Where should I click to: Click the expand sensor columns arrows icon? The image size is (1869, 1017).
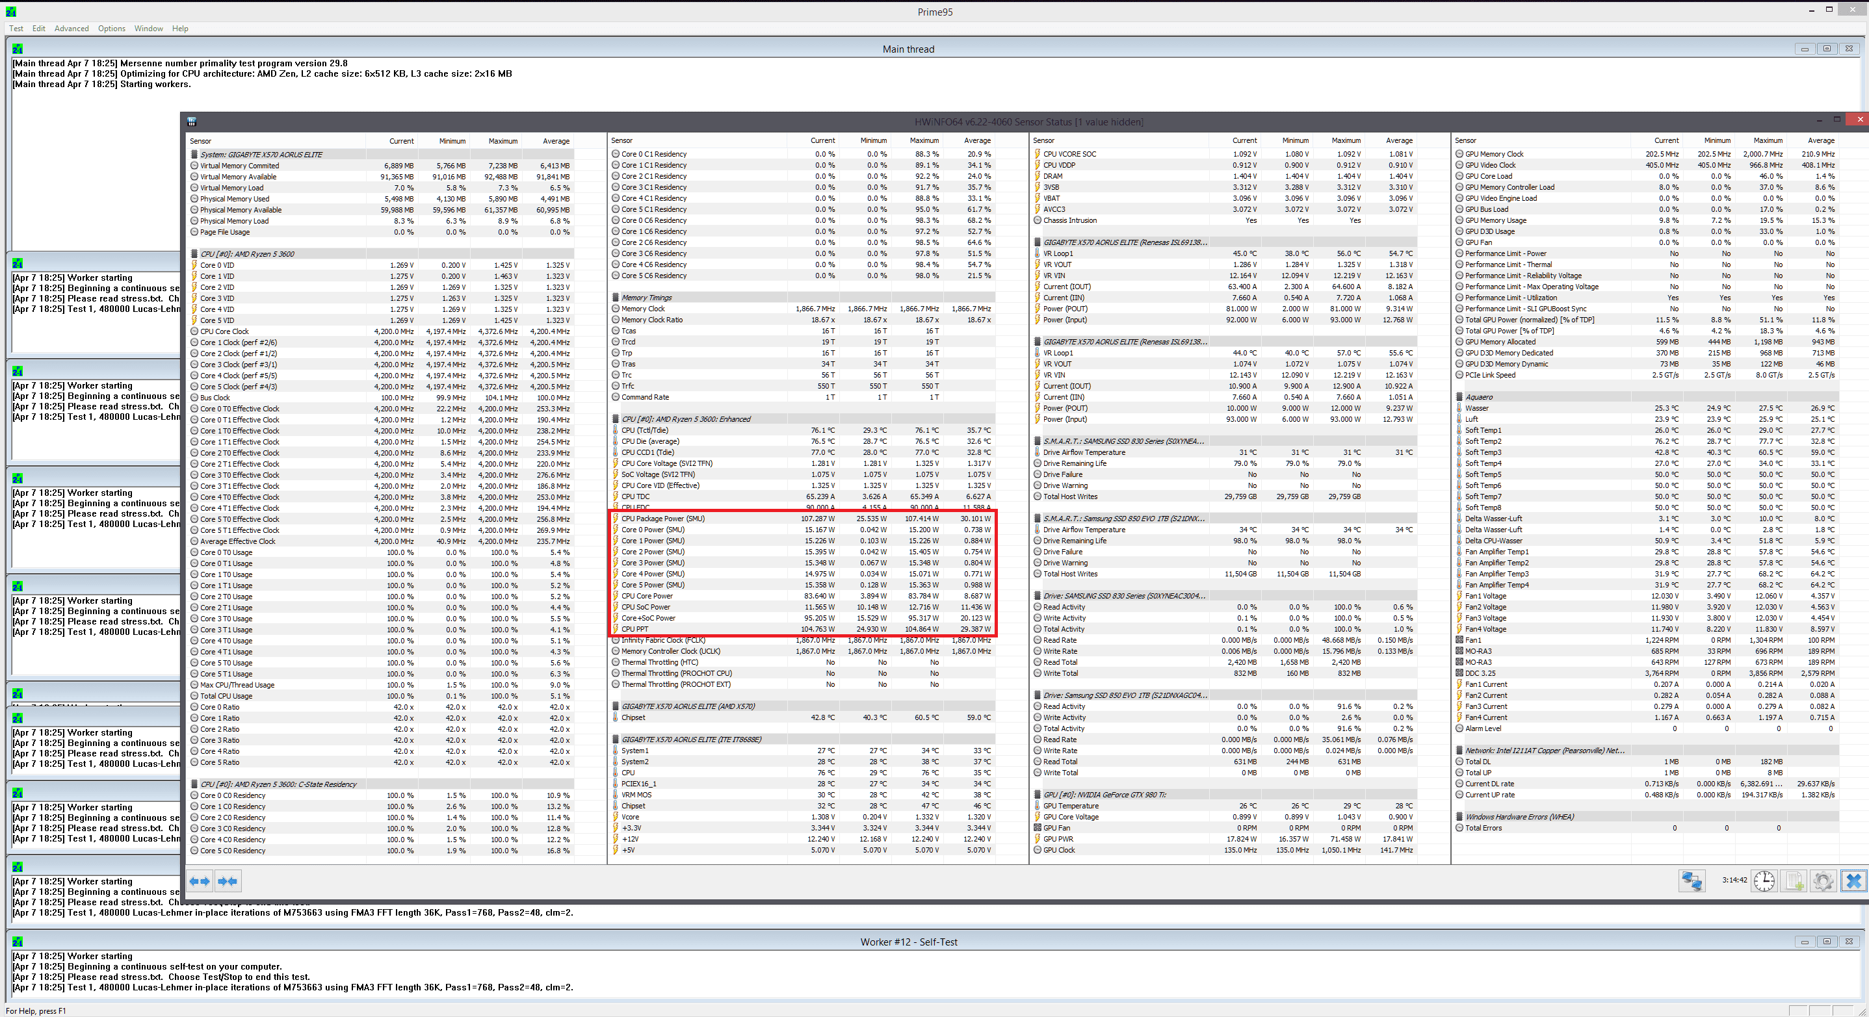pyautogui.click(x=200, y=881)
